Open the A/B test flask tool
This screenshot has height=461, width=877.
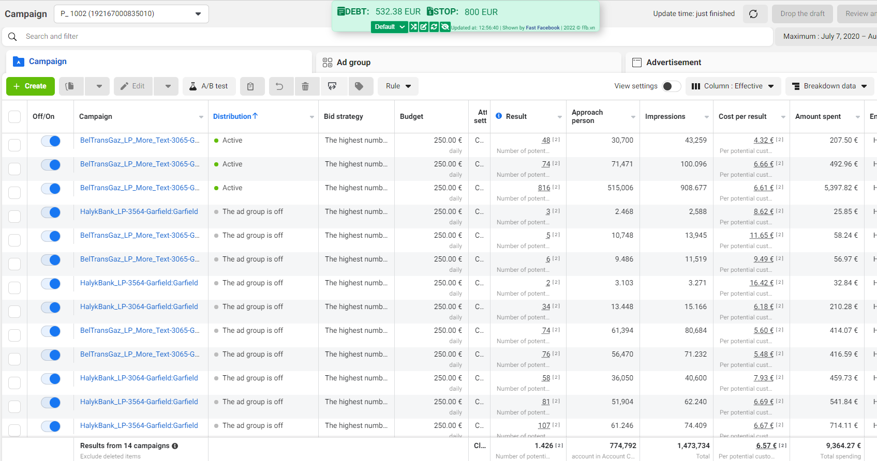click(x=209, y=86)
